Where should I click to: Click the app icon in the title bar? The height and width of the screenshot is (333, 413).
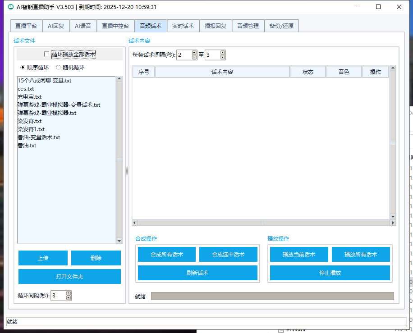pos(11,7)
